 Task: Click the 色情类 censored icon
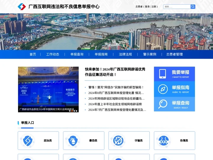[x=164, y=140]
